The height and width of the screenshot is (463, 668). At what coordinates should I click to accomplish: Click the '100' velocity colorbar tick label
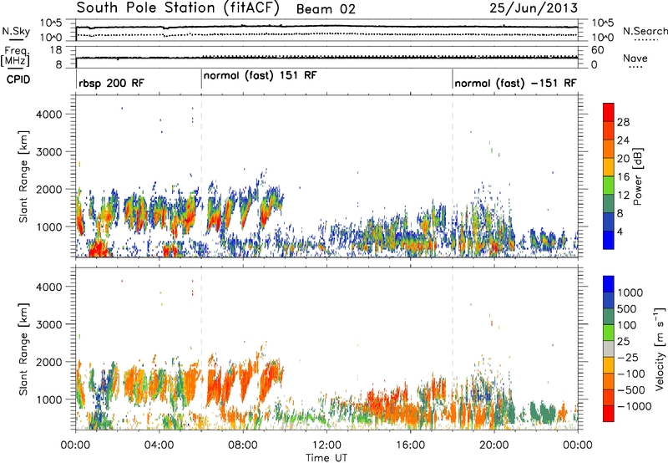click(627, 325)
